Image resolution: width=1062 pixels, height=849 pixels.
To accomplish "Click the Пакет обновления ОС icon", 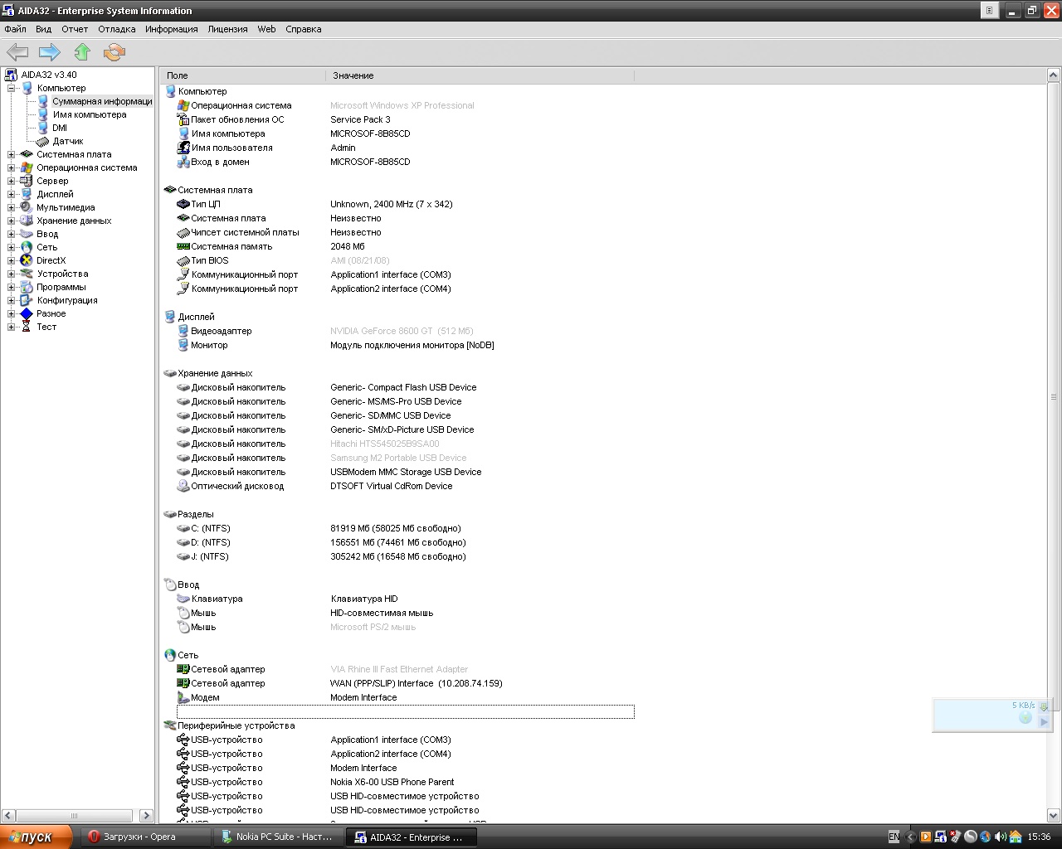I will 183,119.
